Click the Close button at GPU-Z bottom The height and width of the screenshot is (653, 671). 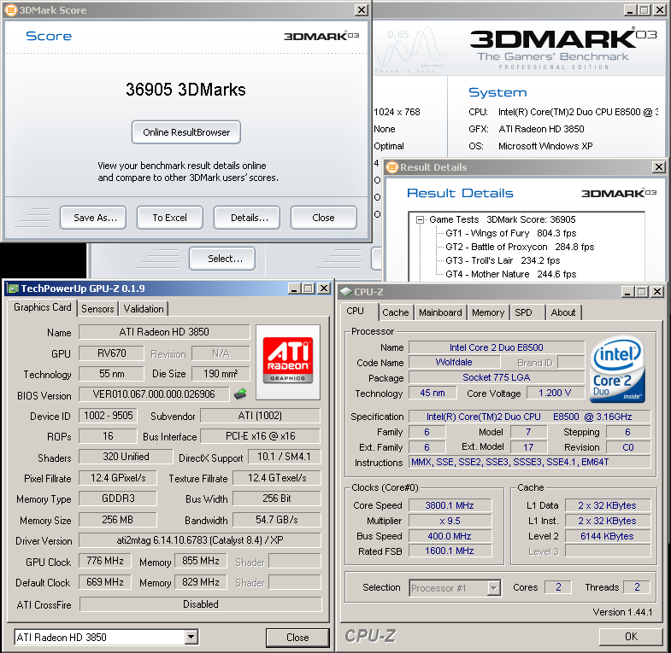(297, 637)
